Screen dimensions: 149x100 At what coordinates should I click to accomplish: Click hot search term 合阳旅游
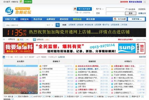click(x=80, y=25)
